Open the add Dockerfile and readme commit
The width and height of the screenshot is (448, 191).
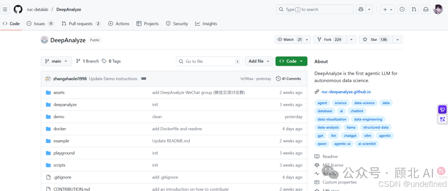177,129
